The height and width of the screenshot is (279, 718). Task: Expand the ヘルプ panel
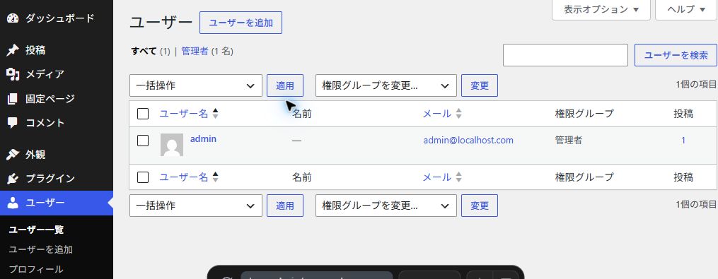coord(686,9)
